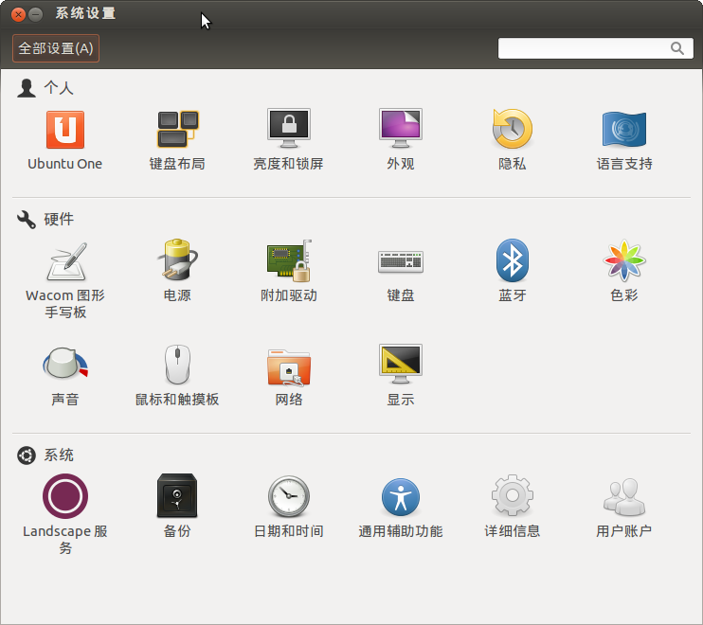The height and width of the screenshot is (625, 703).
Task: Open 显示 display settings
Action: coord(401,376)
